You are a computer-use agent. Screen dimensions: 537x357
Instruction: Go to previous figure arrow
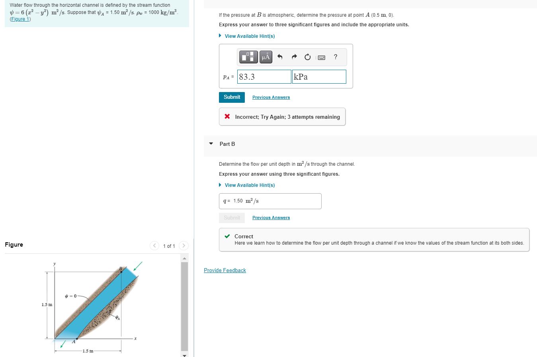(x=154, y=246)
